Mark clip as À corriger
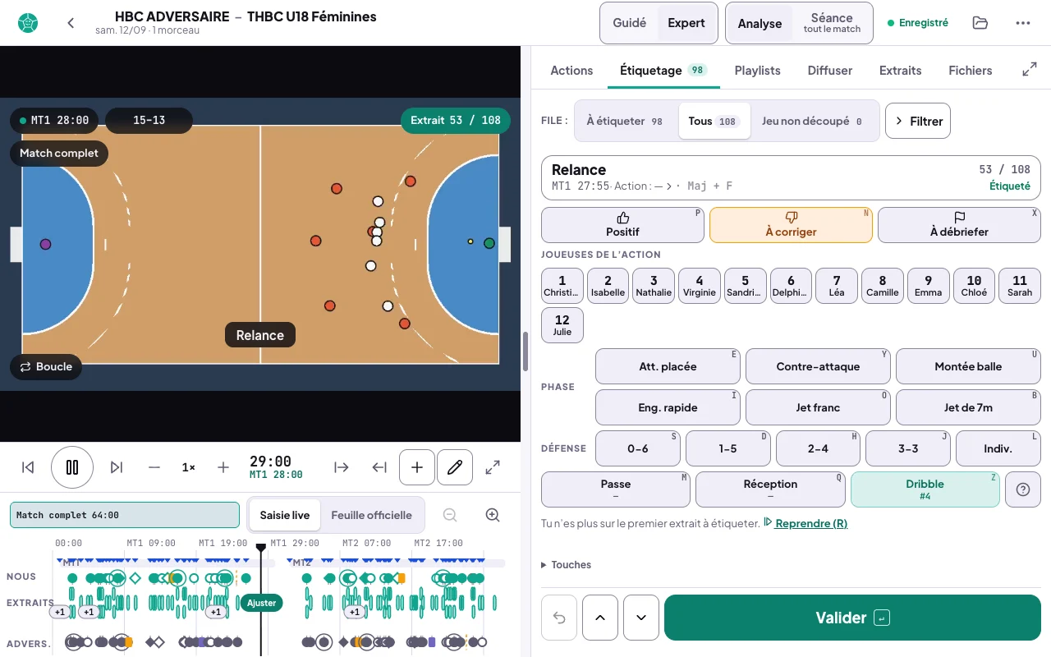The width and height of the screenshot is (1051, 657). point(791,225)
